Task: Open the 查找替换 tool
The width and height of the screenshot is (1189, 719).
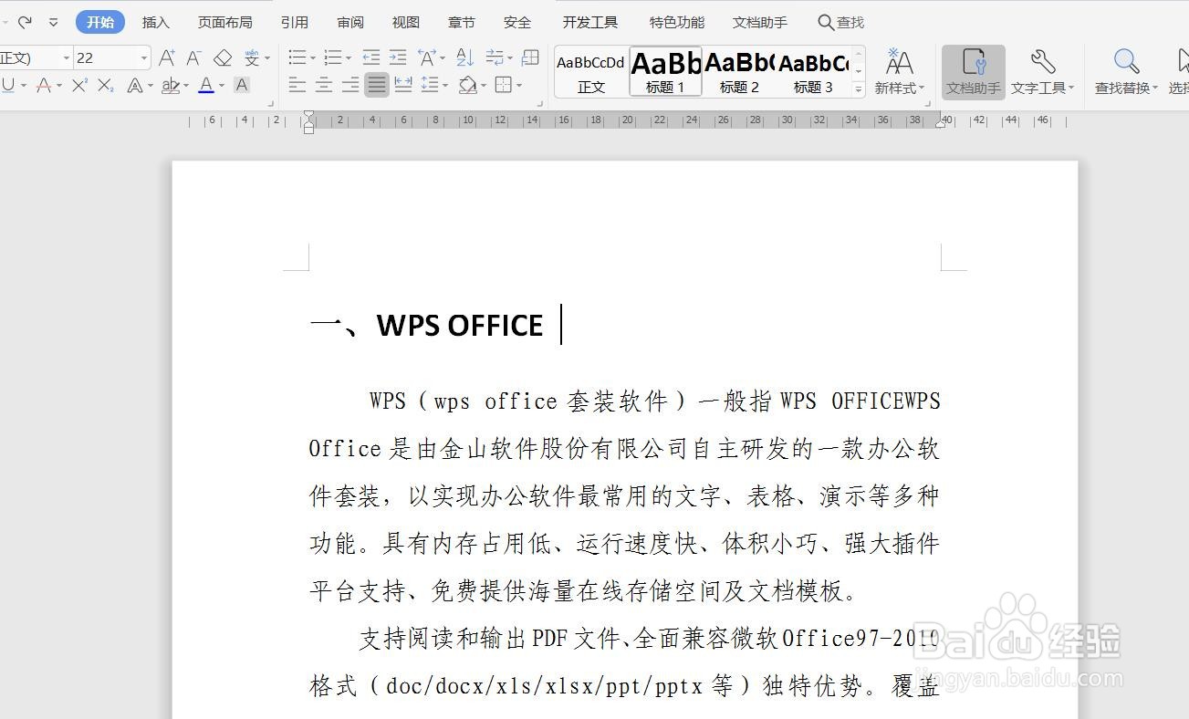Action: 1126,72
